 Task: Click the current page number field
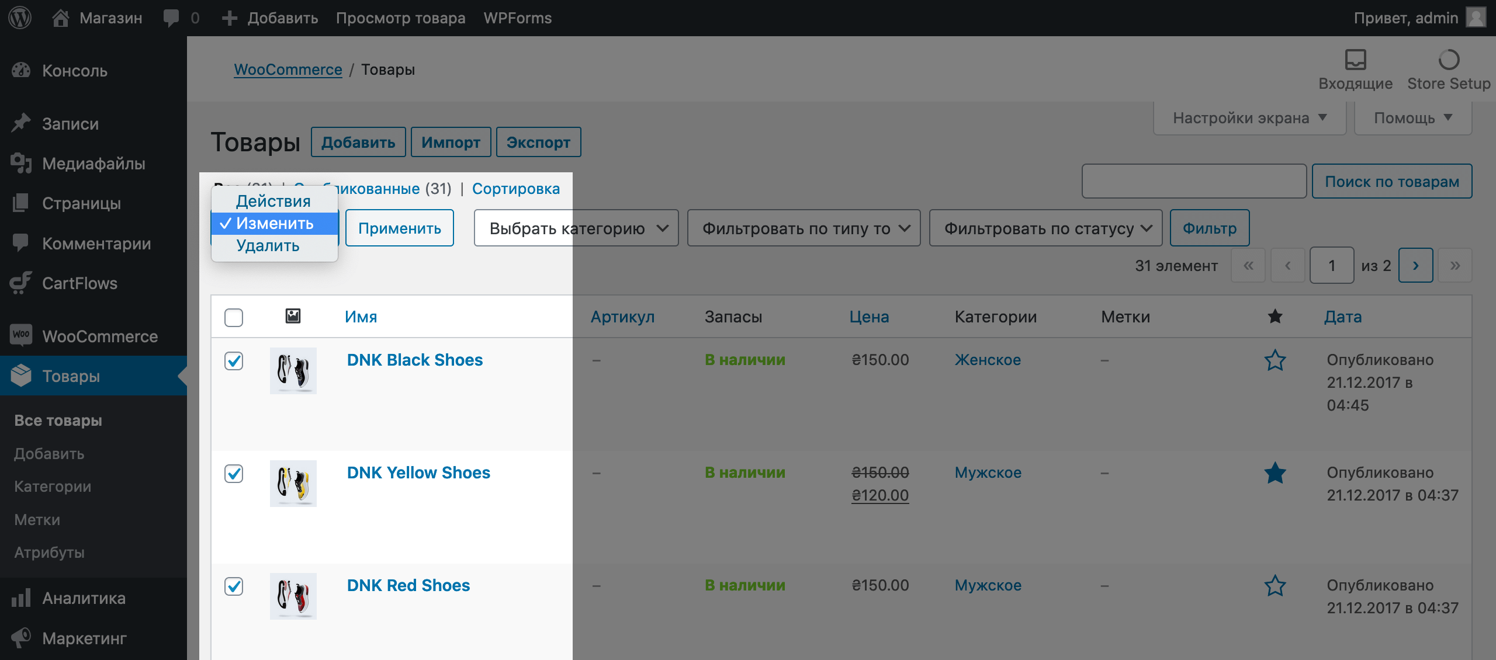tap(1332, 265)
